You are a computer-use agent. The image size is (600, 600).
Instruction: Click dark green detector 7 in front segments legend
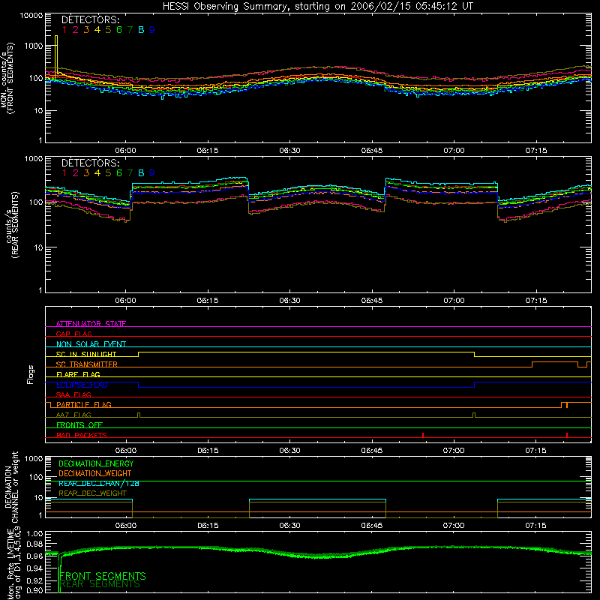click(x=130, y=29)
